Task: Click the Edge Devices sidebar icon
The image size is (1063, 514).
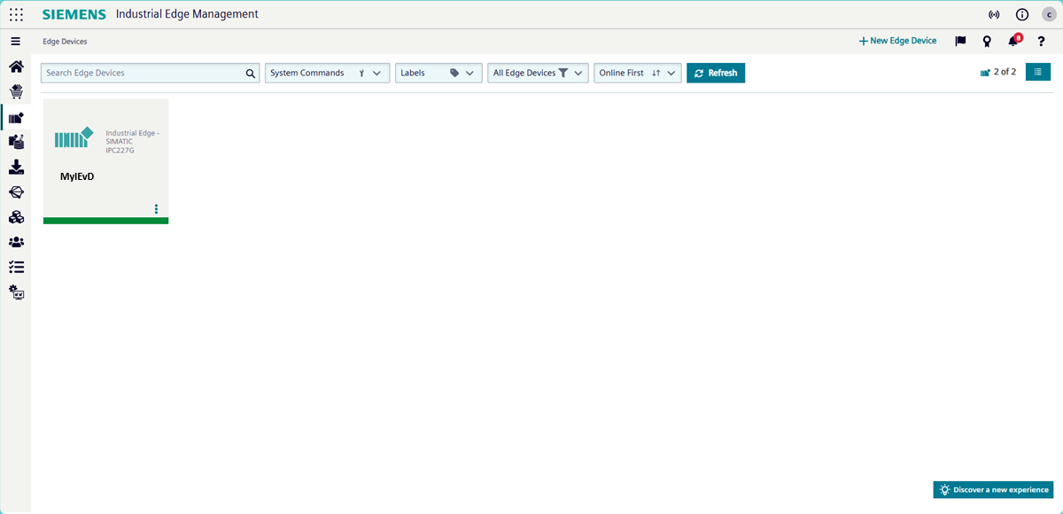Action: [15, 116]
